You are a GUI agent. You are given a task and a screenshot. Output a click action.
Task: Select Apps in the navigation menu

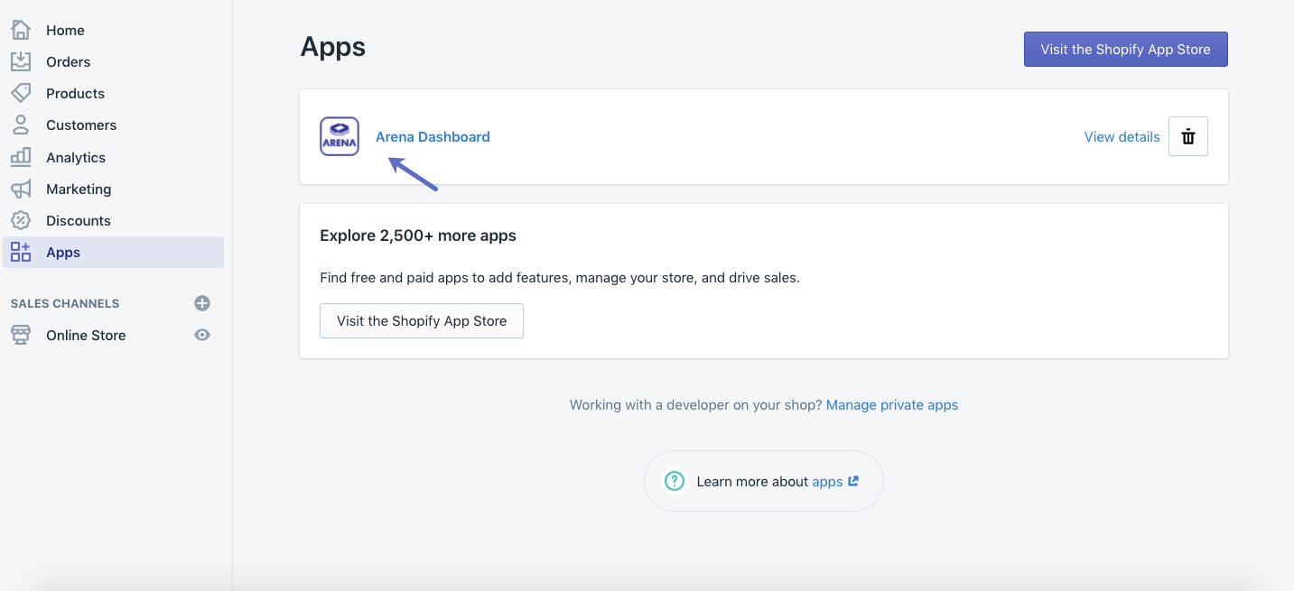pos(63,252)
